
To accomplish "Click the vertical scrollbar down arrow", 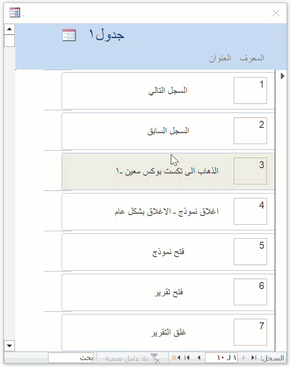I will pos(9,346).
